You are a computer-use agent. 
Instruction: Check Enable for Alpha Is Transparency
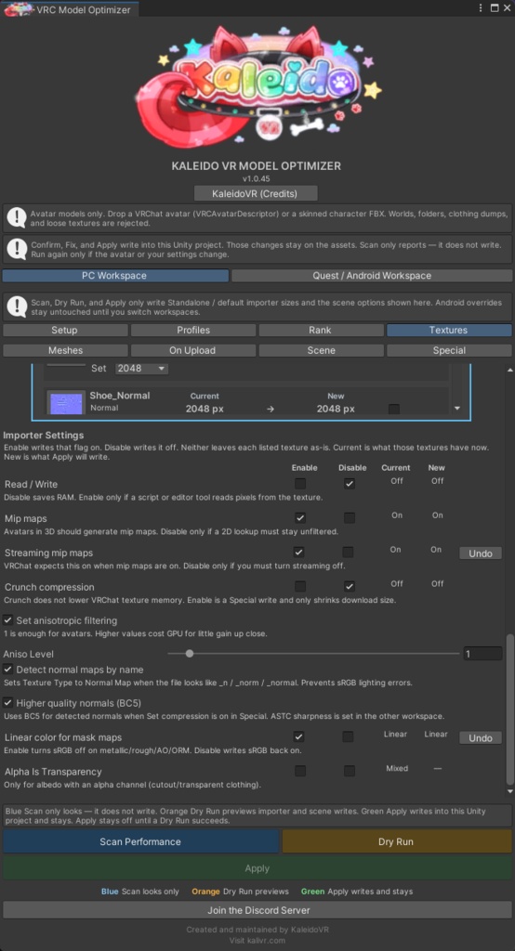tap(300, 771)
